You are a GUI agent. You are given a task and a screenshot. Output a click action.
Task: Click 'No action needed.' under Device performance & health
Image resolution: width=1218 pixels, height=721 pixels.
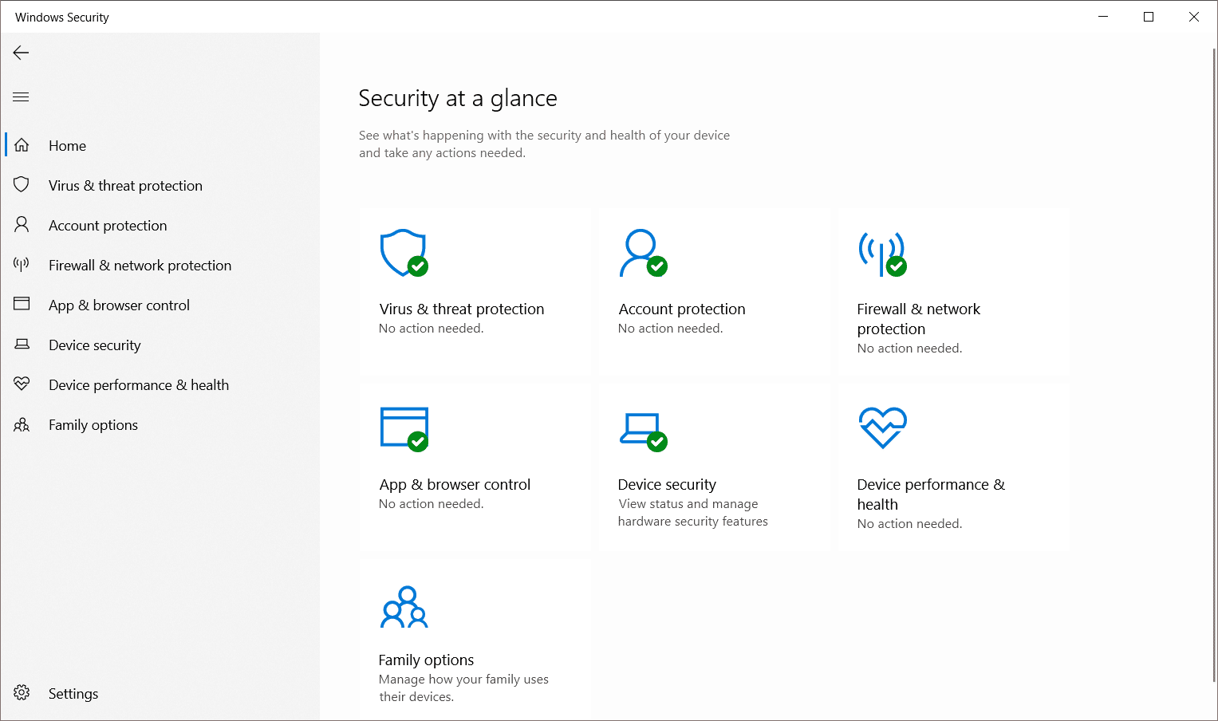909,524
